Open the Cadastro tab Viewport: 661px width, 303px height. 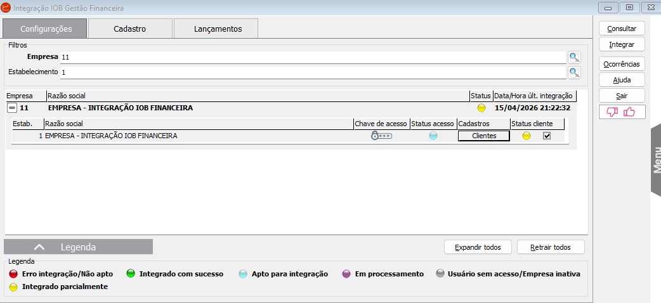coord(130,29)
